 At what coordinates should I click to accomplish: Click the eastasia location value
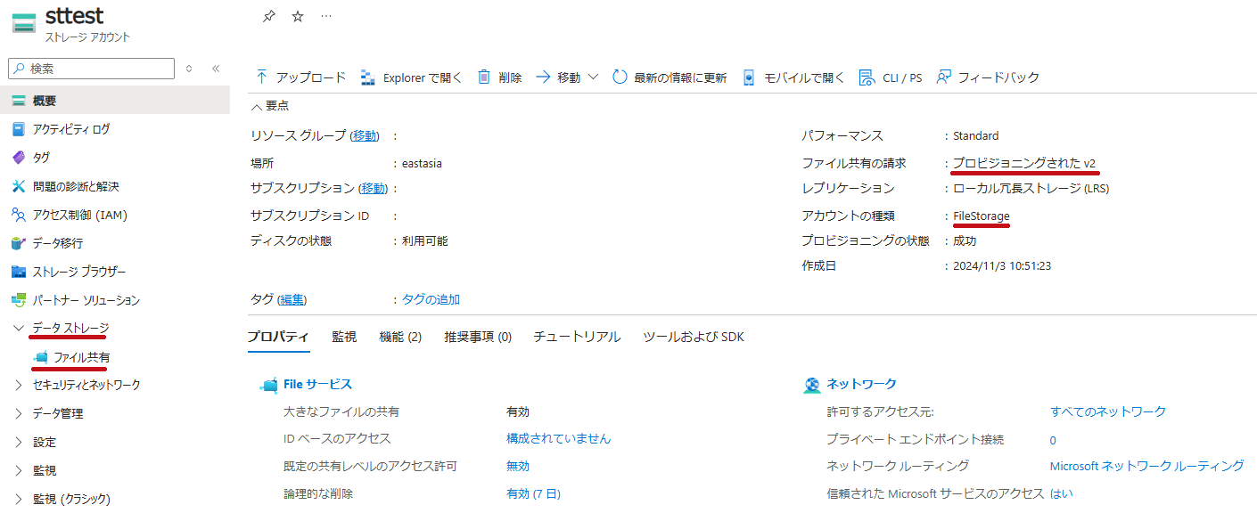422,164
